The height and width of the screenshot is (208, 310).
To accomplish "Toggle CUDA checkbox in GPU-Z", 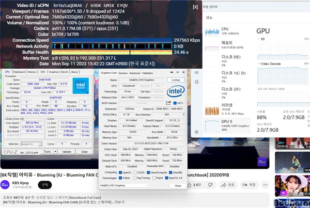I will click(135, 172).
